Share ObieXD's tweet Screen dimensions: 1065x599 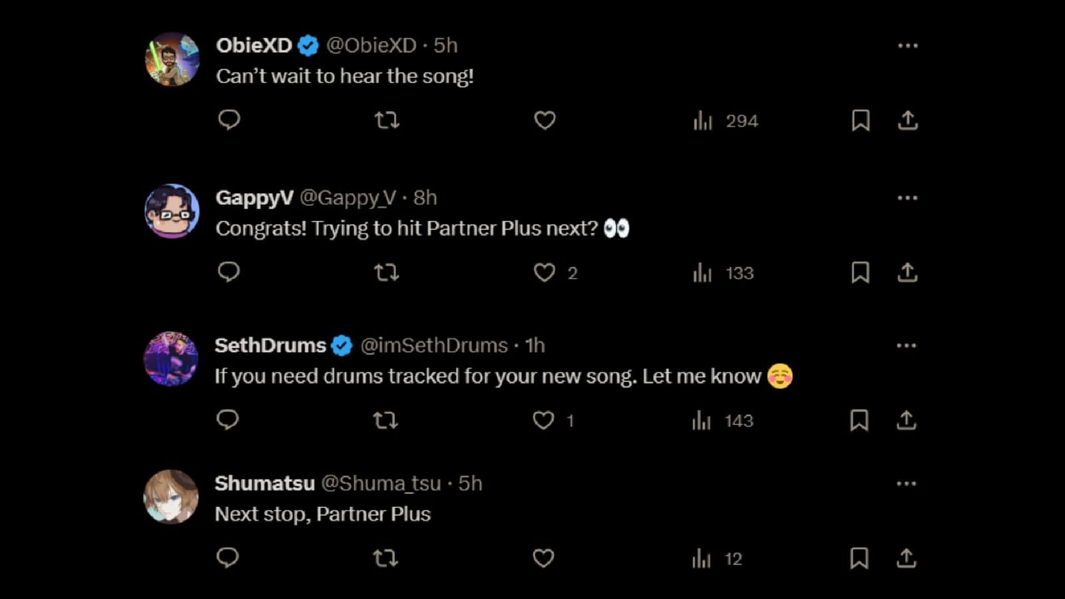[908, 120]
